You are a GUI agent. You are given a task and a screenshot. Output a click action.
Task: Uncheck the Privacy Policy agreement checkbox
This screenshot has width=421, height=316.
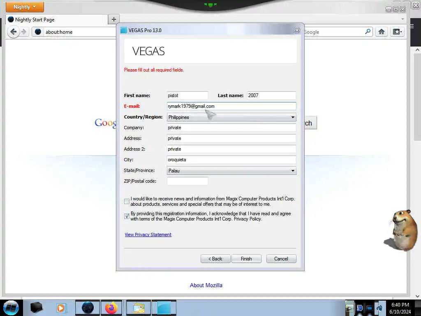click(127, 216)
